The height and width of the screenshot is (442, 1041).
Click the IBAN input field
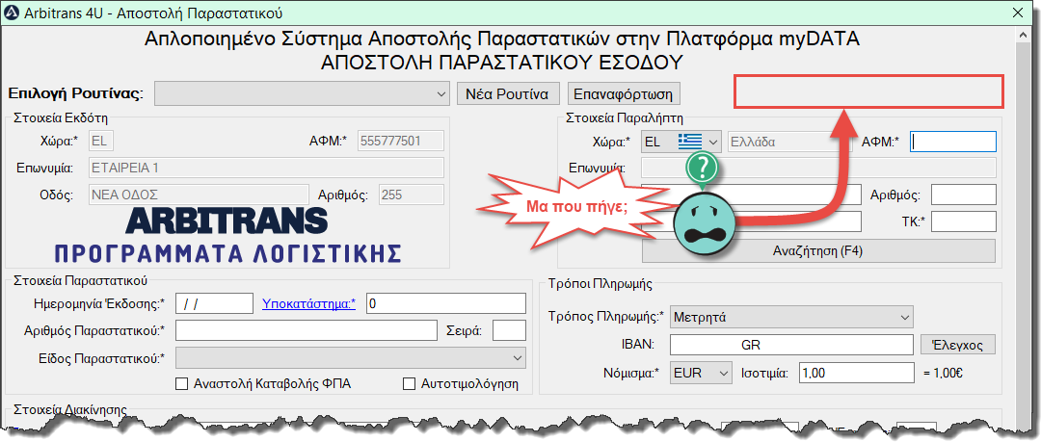[x=792, y=345]
